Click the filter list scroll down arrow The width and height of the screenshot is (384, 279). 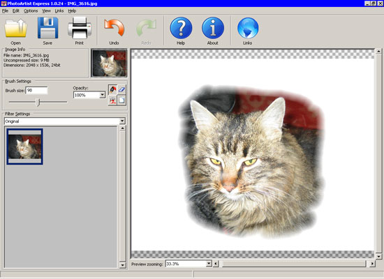(122, 265)
